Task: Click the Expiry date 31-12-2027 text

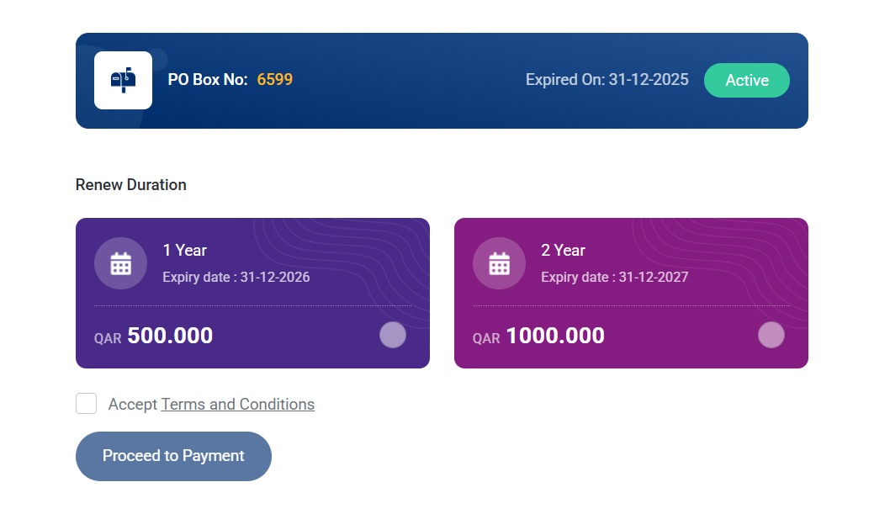Action: [615, 277]
